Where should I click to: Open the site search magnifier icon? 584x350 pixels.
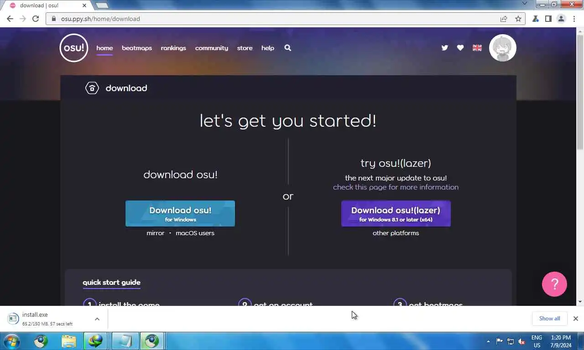pyautogui.click(x=287, y=48)
